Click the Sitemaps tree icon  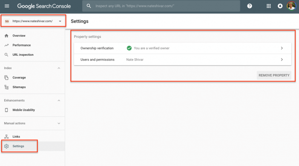click(x=6, y=87)
